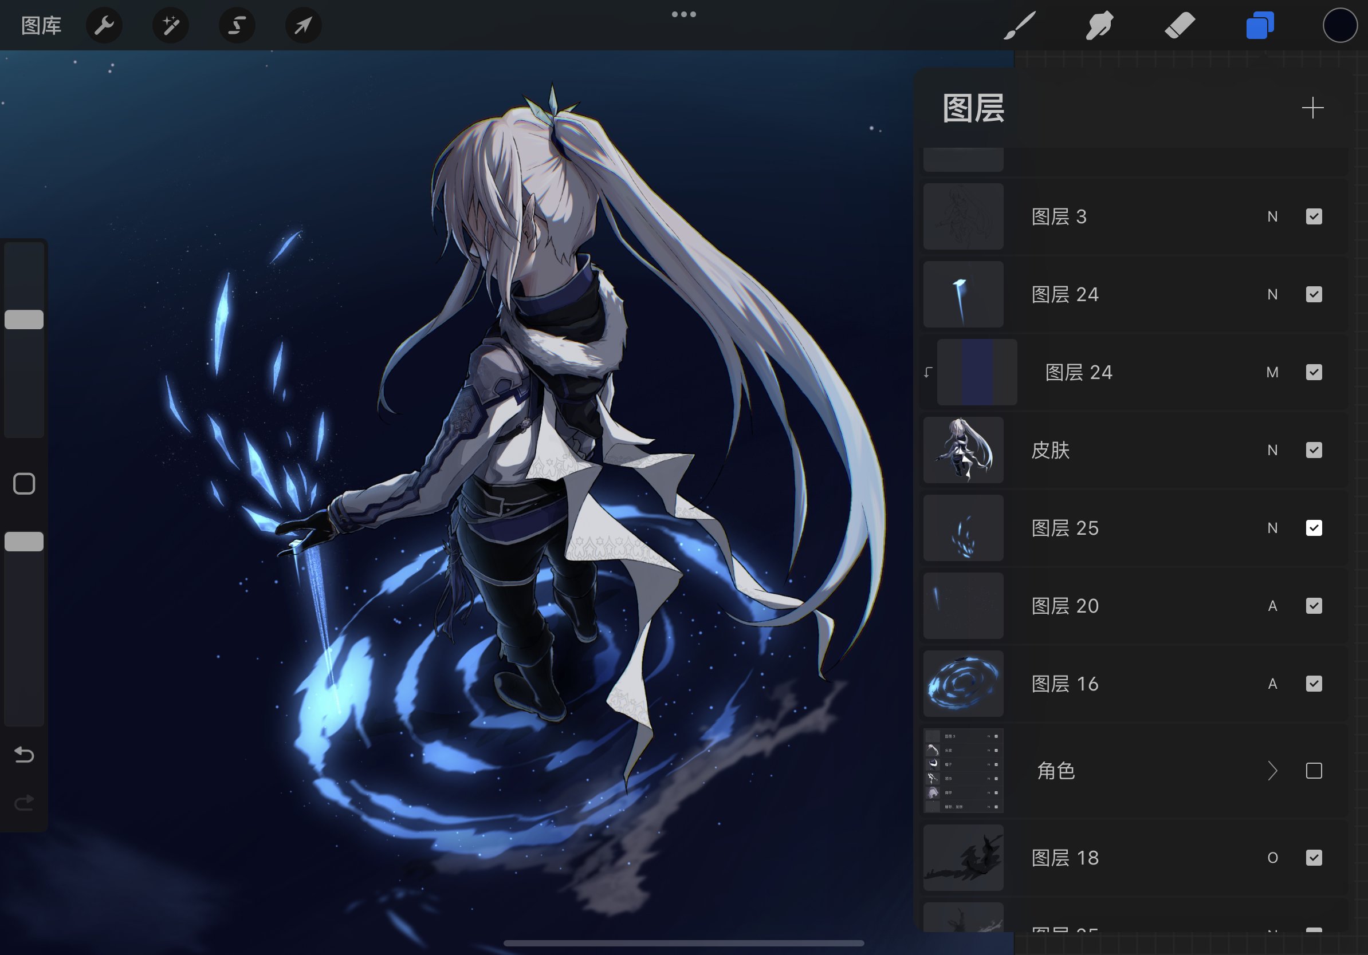1368x955 pixels.
Task: Toggle visibility of the 皮肤 layer
Action: 1314,450
